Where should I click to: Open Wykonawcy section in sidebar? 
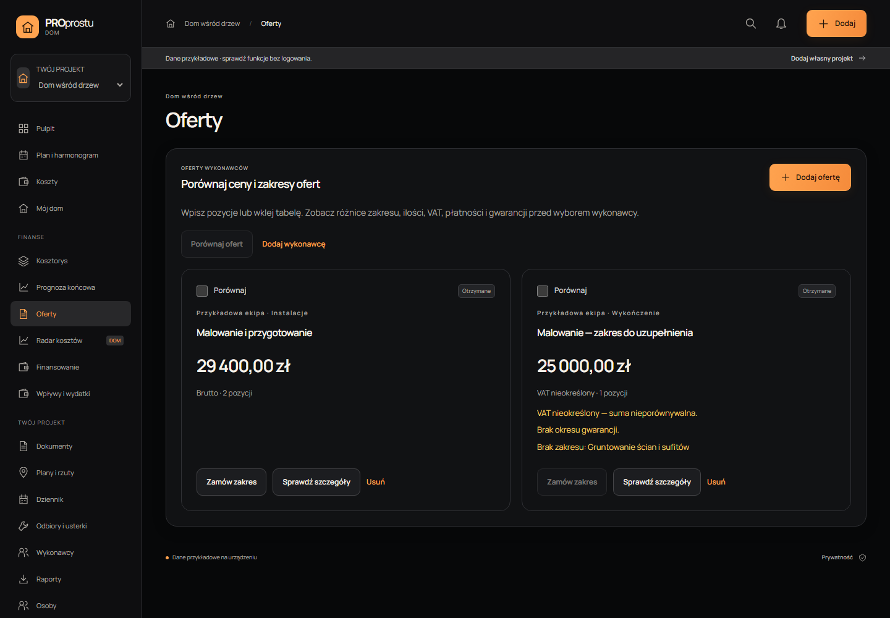[71, 552]
